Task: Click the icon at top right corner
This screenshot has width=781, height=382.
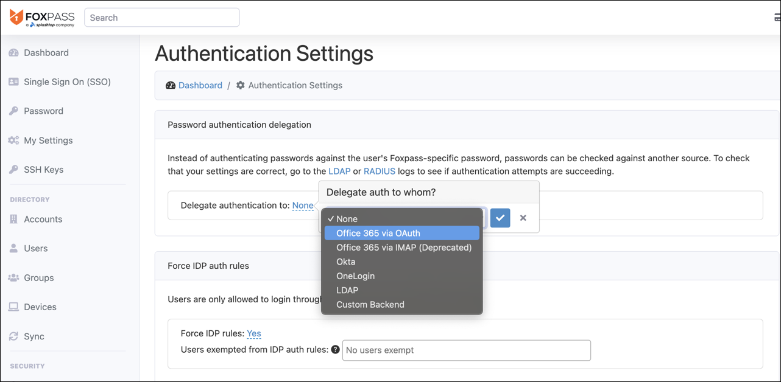Action: coord(777,18)
